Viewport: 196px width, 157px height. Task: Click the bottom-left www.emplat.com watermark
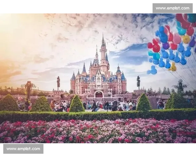tap(23, 149)
